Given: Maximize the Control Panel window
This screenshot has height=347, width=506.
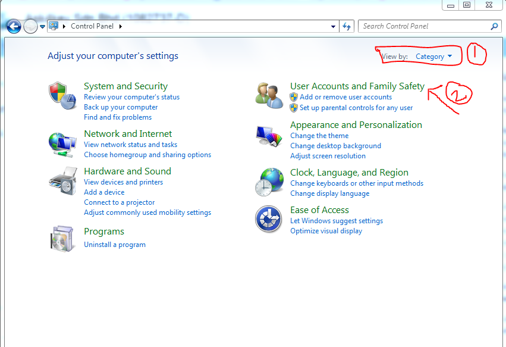Looking at the screenshot, I should 467,5.
